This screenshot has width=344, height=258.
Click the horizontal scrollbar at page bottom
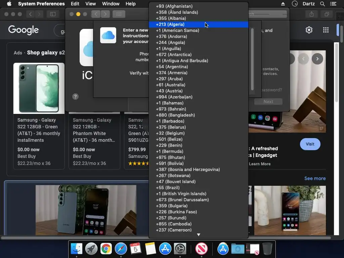tap(166, 238)
